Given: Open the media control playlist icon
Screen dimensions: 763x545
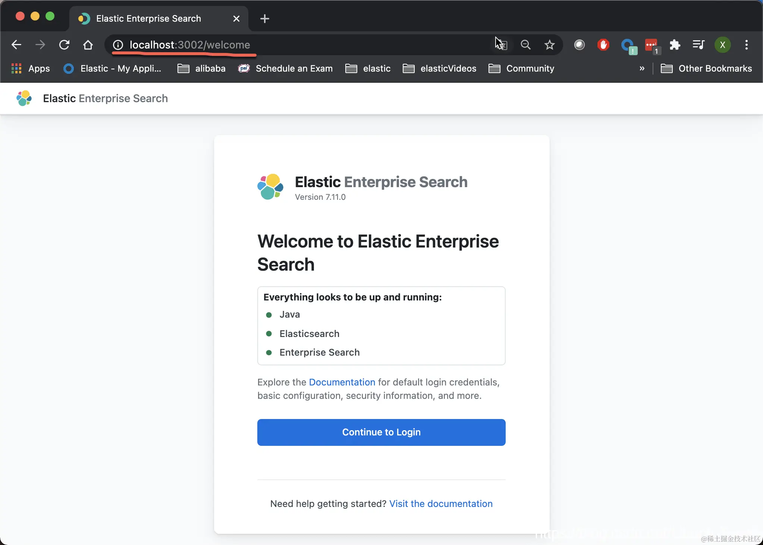Looking at the screenshot, I should coord(698,45).
